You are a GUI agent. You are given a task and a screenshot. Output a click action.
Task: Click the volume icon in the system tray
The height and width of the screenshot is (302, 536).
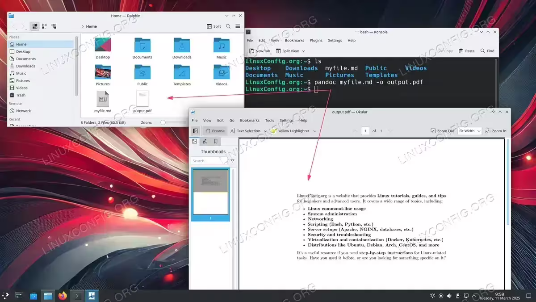coord(449,296)
